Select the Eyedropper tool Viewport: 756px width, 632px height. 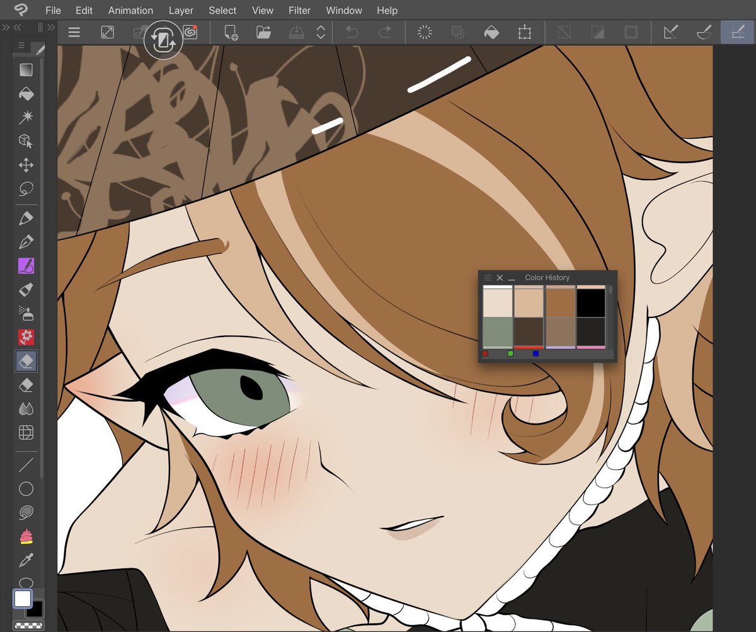[x=26, y=560]
